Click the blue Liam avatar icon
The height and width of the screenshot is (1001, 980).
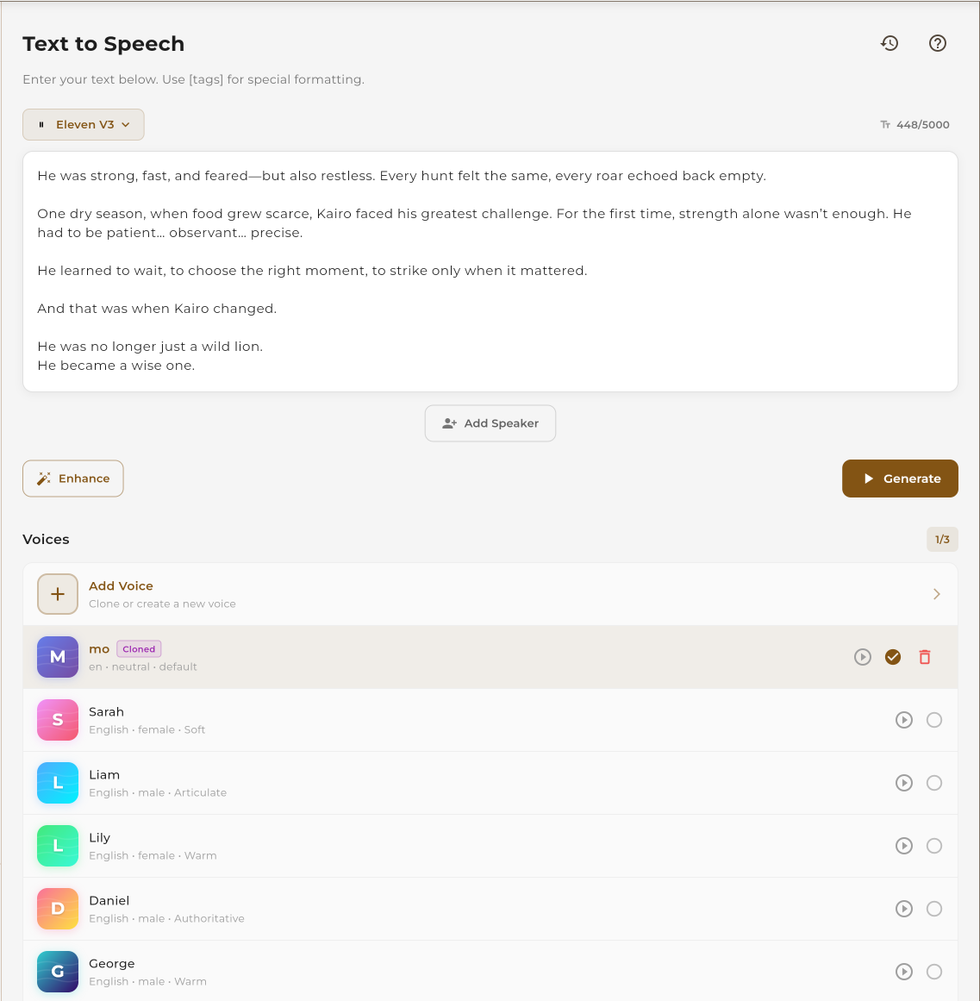[x=58, y=783]
